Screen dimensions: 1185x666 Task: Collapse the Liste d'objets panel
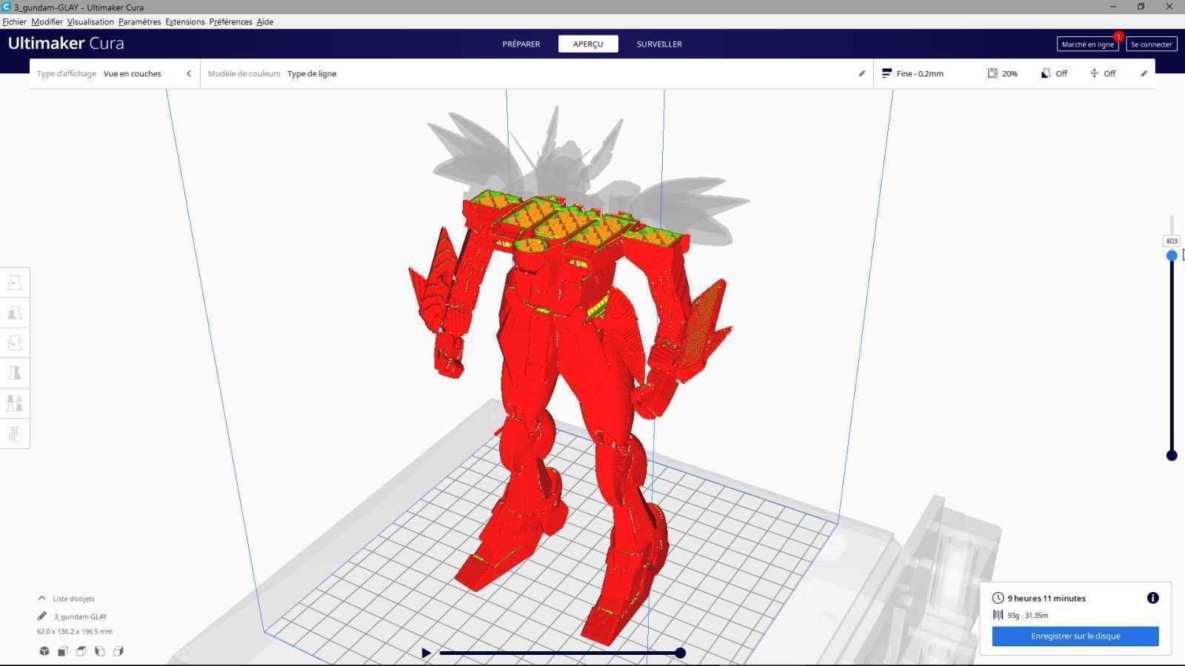41,598
